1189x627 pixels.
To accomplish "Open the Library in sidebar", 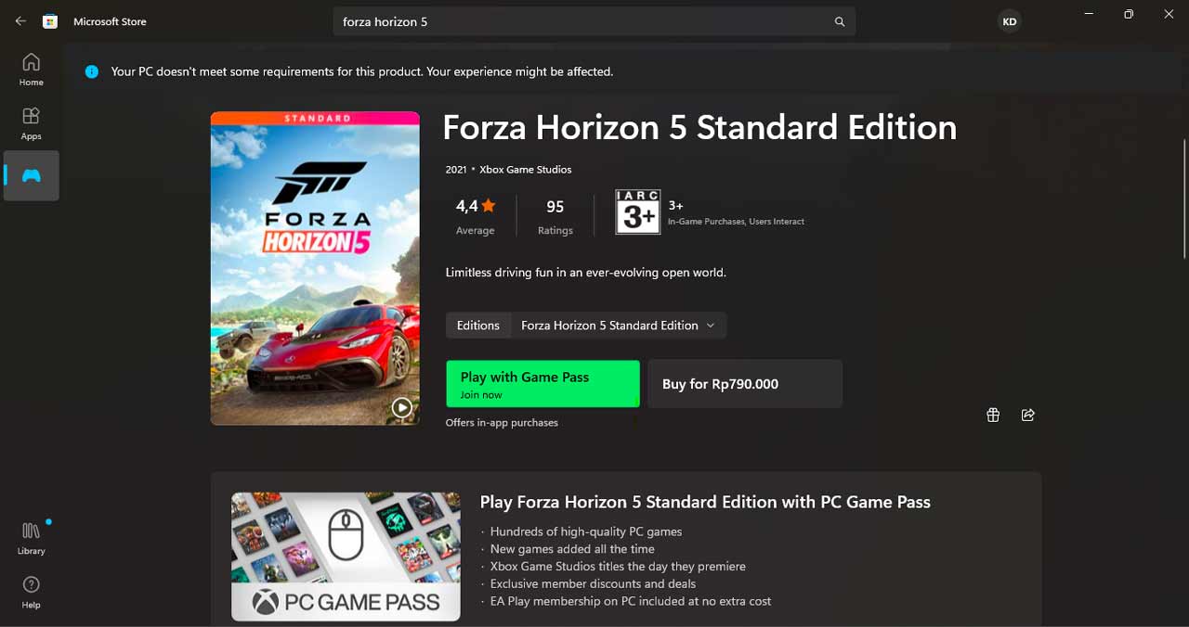I will pyautogui.click(x=32, y=538).
